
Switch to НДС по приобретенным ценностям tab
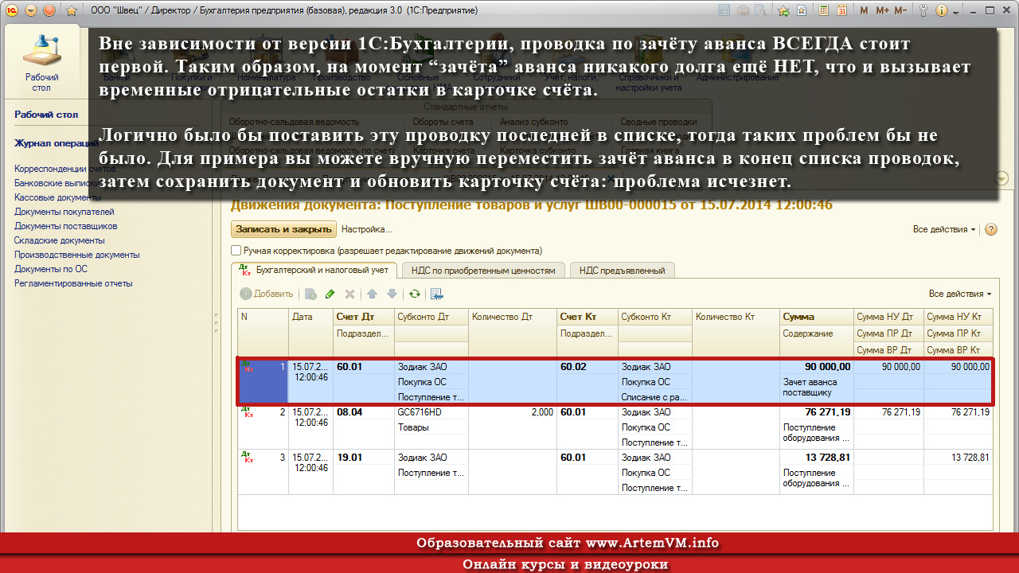(x=484, y=271)
